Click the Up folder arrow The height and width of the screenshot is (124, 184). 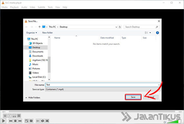(39, 27)
